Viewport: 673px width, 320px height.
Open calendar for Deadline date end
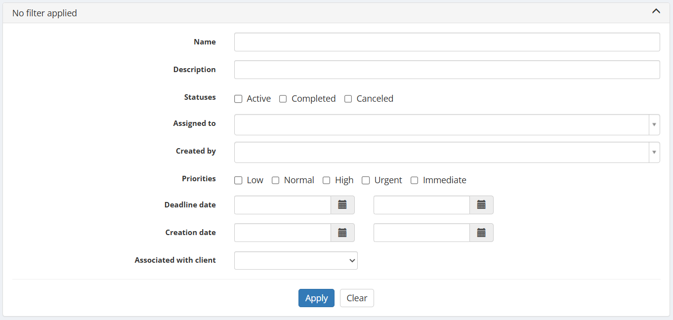(x=481, y=205)
